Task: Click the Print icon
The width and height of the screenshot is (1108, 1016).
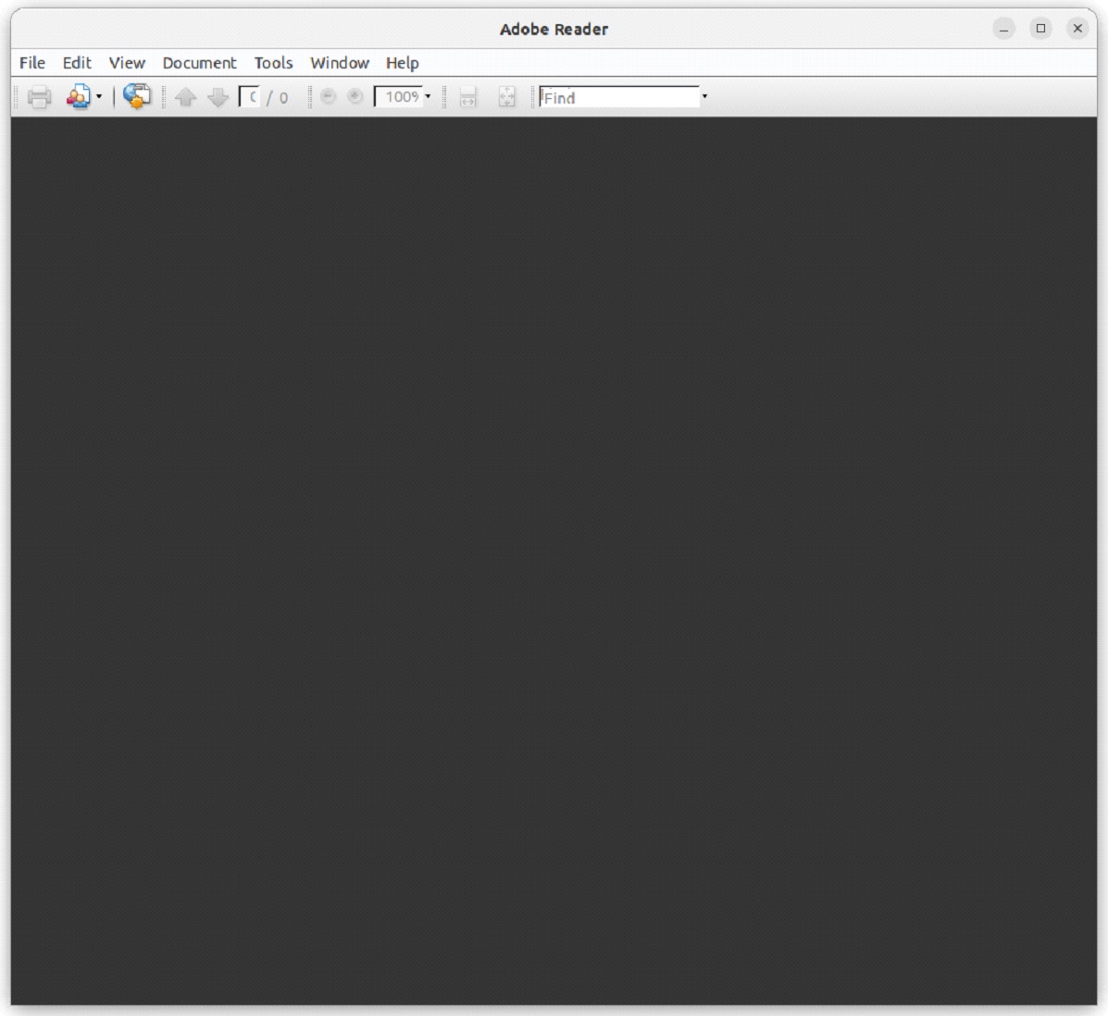Action: 37,97
